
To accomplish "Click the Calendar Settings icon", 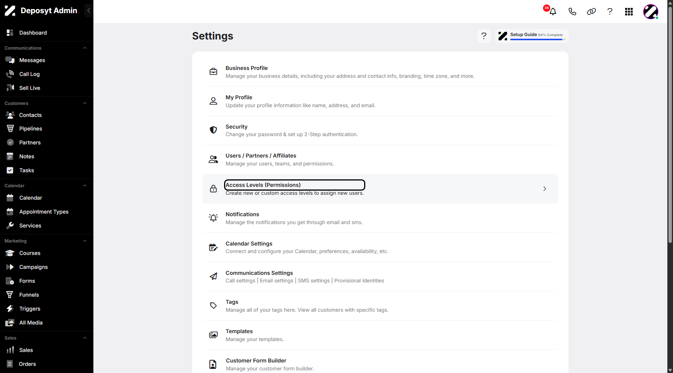I will coord(213,247).
